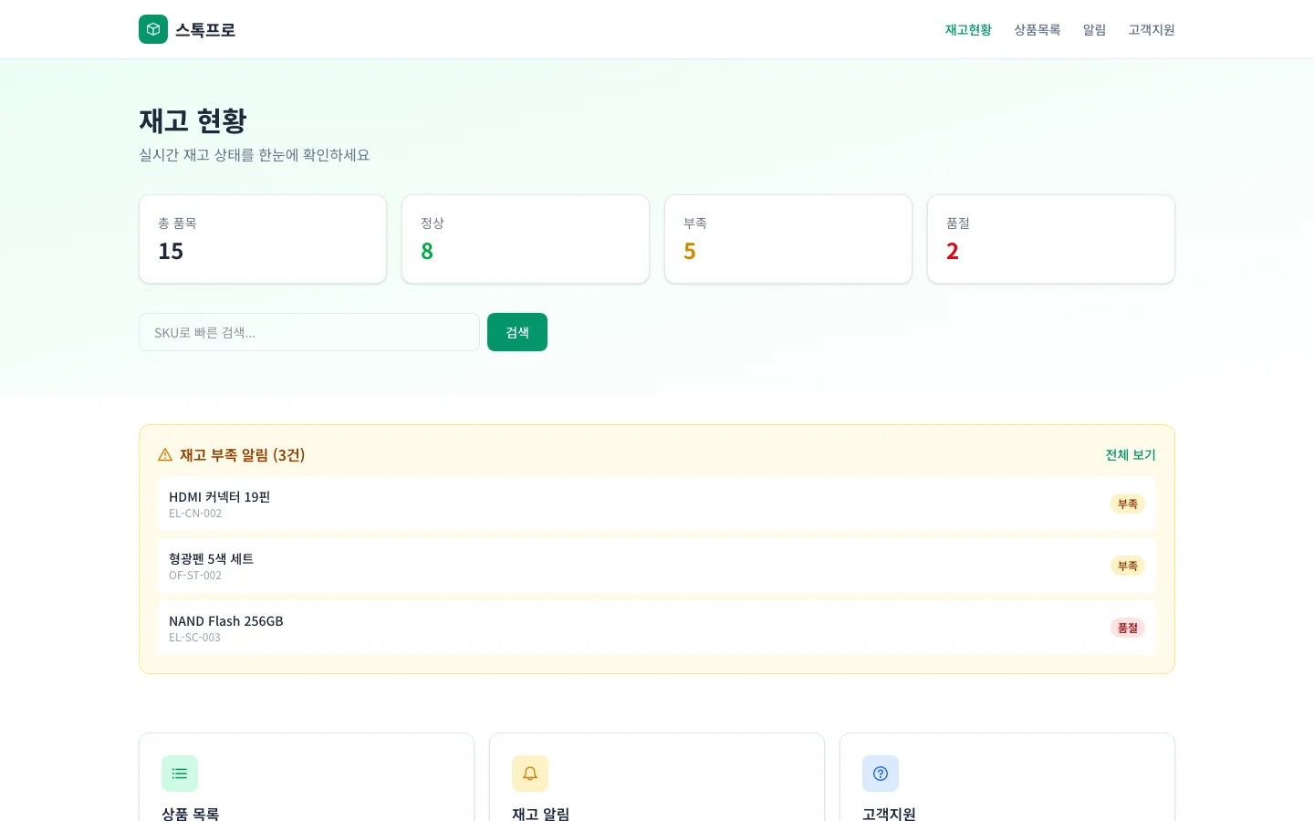Open the 전체 보기 link
The image size is (1314, 821).
(x=1130, y=454)
